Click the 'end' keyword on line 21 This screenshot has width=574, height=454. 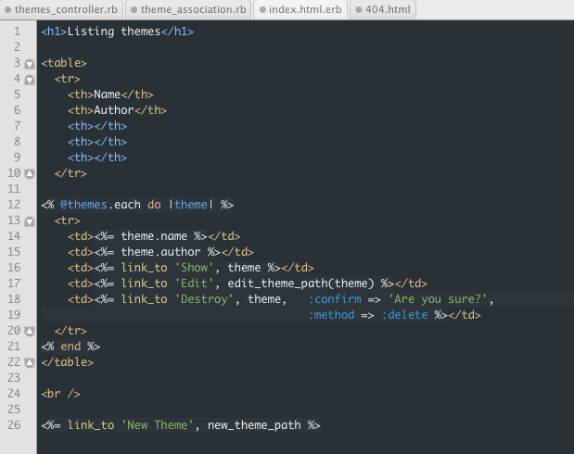coord(70,347)
